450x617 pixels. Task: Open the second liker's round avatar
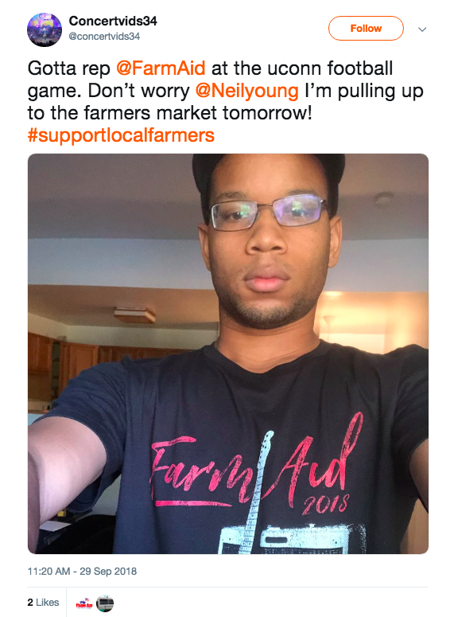105,603
